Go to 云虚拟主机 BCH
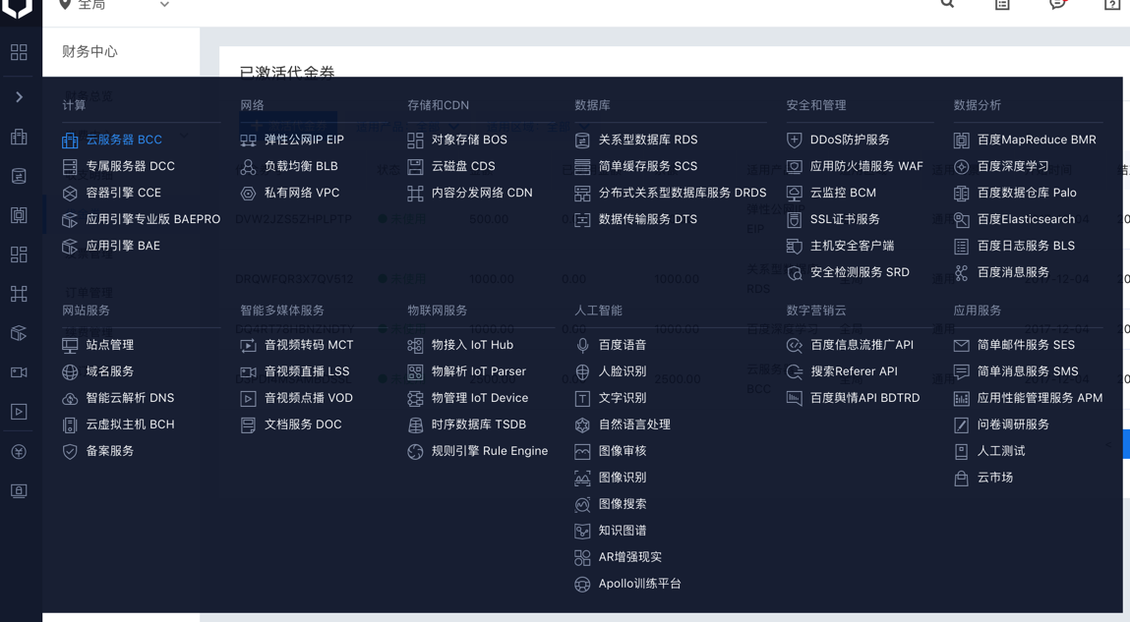Viewport: 1130px width, 622px height. (x=130, y=424)
